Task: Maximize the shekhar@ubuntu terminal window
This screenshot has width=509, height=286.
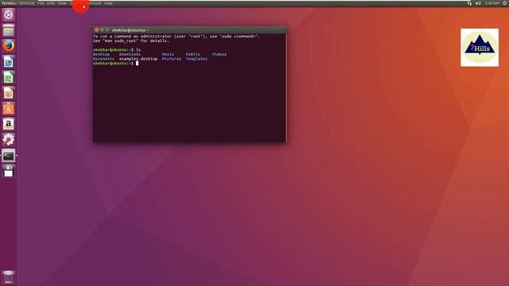Action: 107,30
